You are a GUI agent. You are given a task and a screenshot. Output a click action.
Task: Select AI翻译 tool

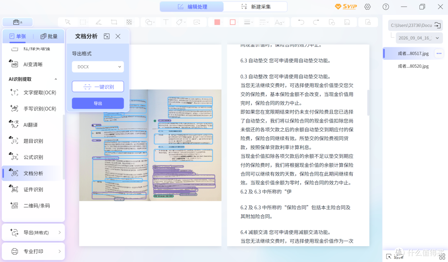click(33, 125)
